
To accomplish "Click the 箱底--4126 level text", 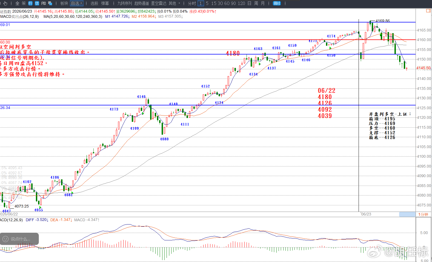I will click(382, 137).
